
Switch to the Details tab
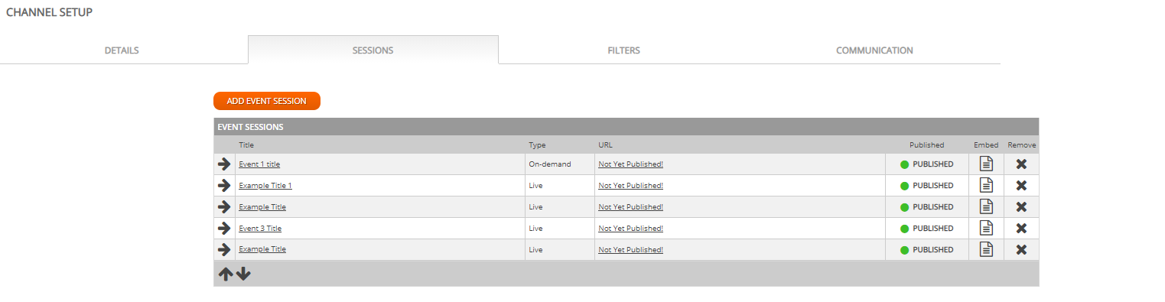122,50
